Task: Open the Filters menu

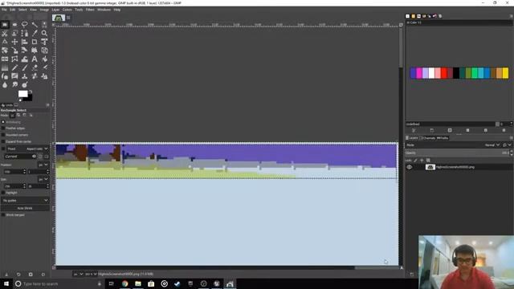Action: 90,10
